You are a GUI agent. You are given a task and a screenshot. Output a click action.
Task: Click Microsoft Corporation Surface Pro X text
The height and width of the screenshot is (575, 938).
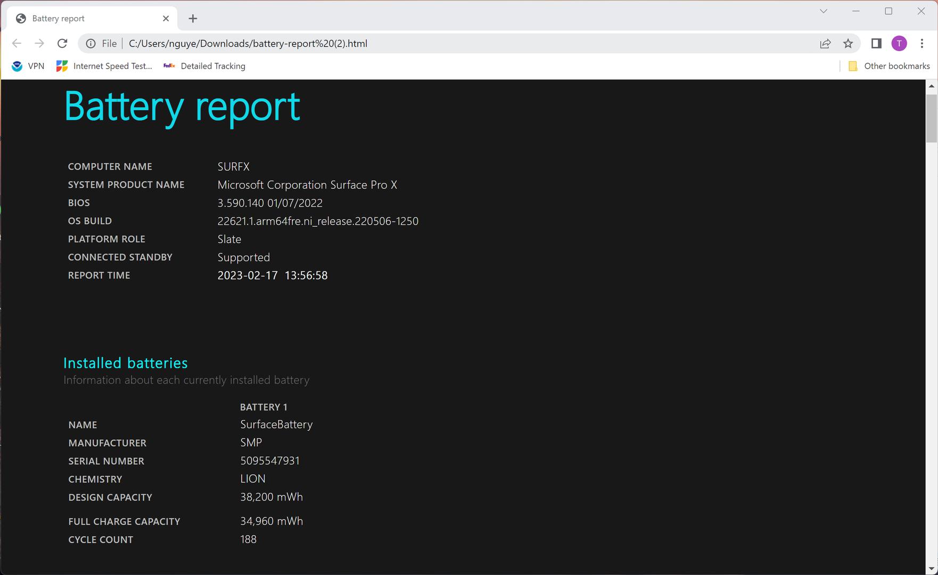[x=307, y=185]
